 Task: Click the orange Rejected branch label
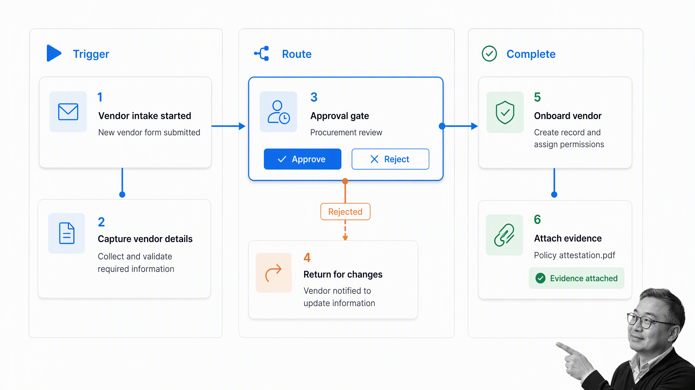(345, 212)
